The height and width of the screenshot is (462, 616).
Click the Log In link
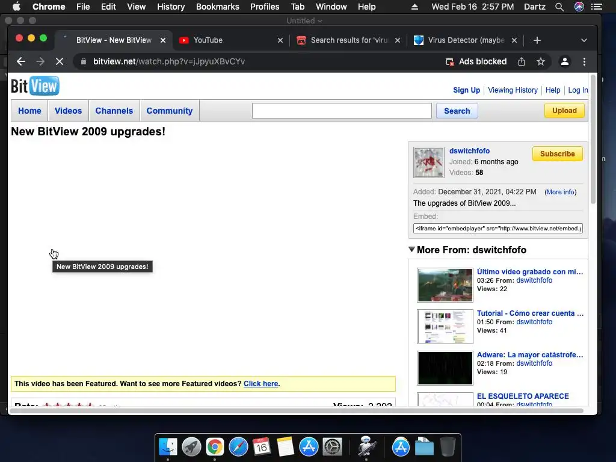coord(578,90)
